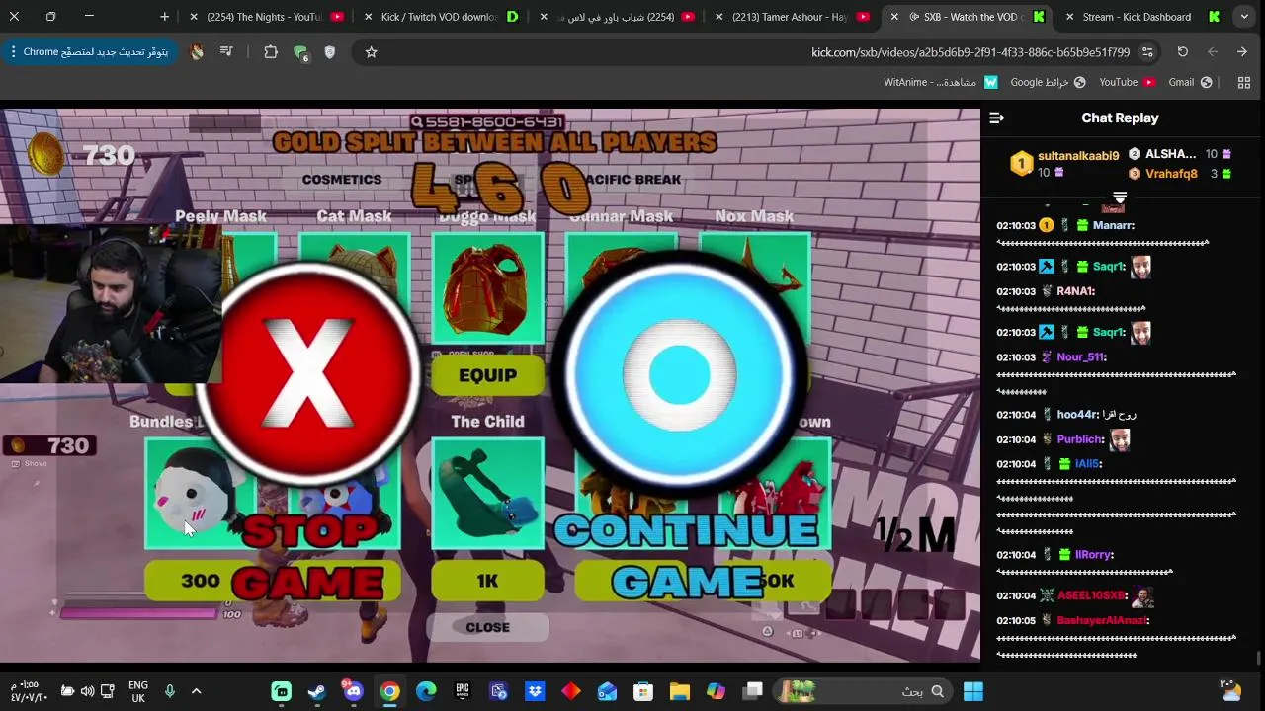The image size is (1265, 711).
Task: Click The Child item thumbnail
Action: click(487, 492)
